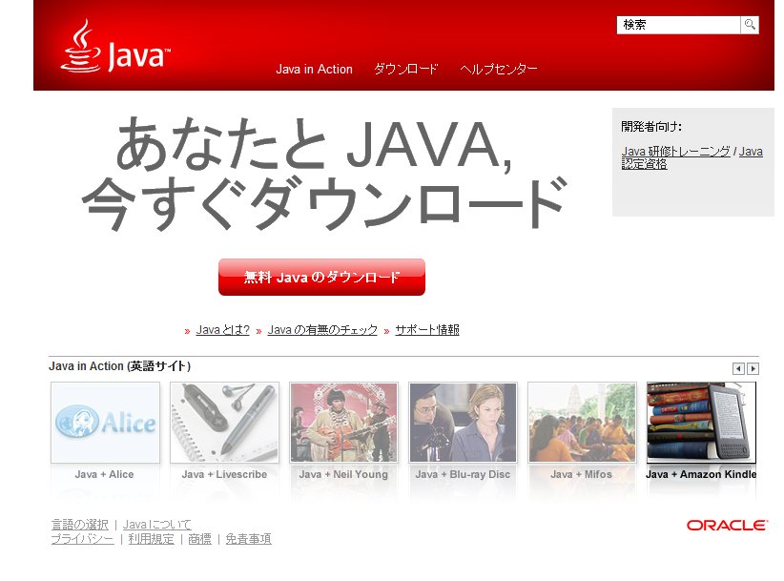
Task: Select the Java + Amazon Kindle thumbnail
Action: [x=700, y=421]
